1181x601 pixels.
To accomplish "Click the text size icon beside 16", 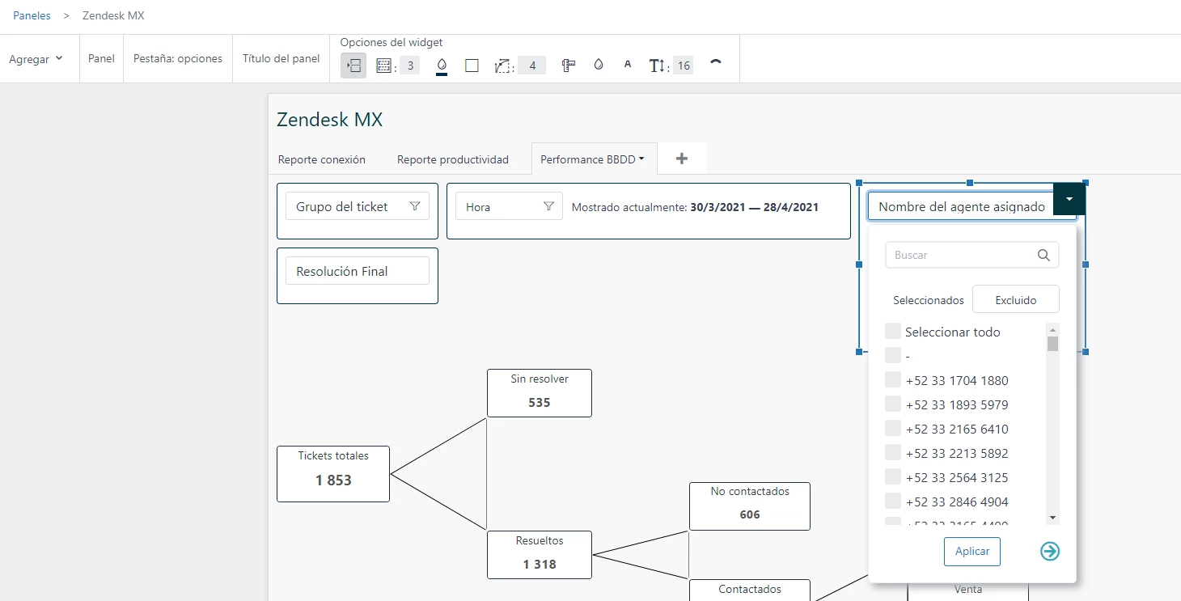I will click(657, 66).
